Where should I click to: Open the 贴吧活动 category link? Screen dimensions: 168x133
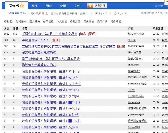click(x=21, y=22)
